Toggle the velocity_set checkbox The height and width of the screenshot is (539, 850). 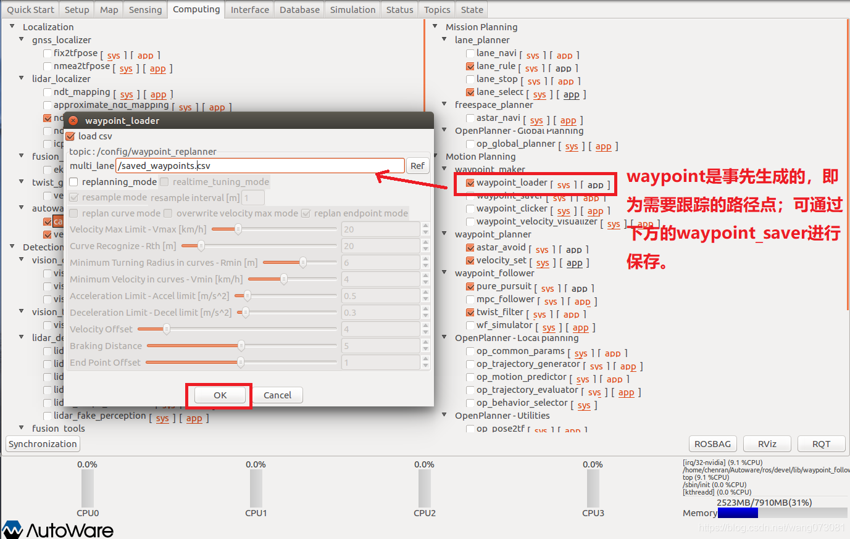pos(470,261)
